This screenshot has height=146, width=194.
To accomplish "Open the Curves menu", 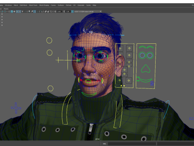I will (x=53, y=5).
